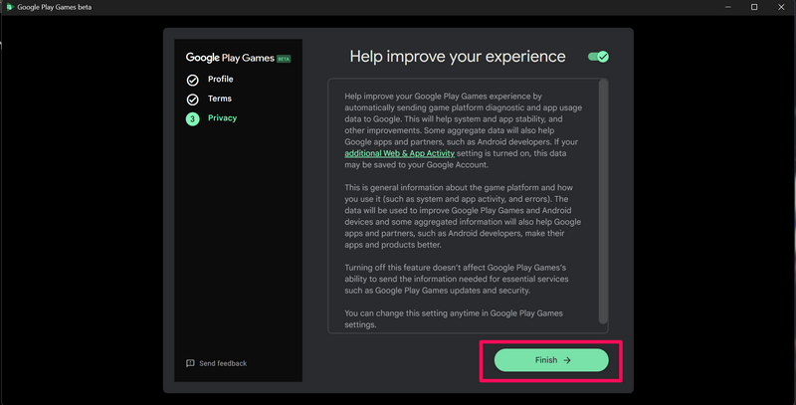Viewport: 796px width, 405px height.
Task: Click the paragraph starting 'This is general information'
Action: (463, 216)
